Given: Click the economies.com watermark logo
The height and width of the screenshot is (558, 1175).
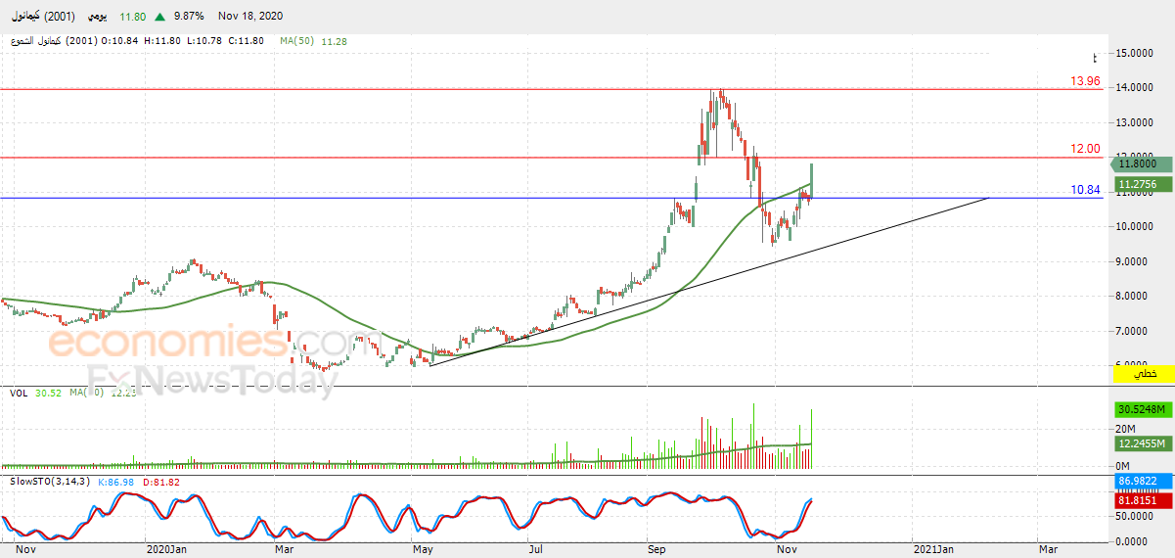Looking at the screenshot, I should coord(202,344).
